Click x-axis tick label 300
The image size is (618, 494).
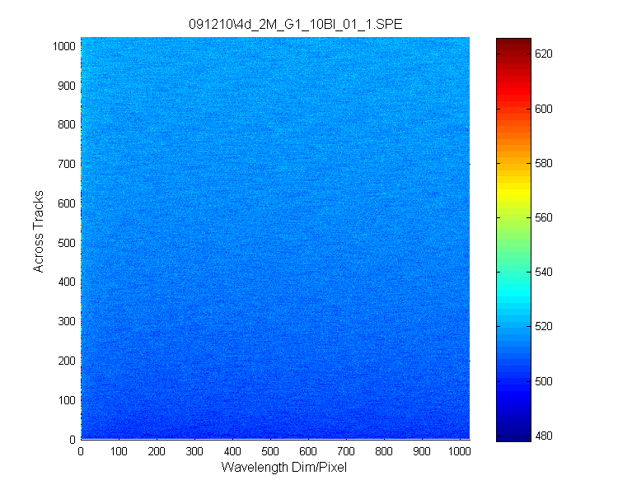click(194, 451)
